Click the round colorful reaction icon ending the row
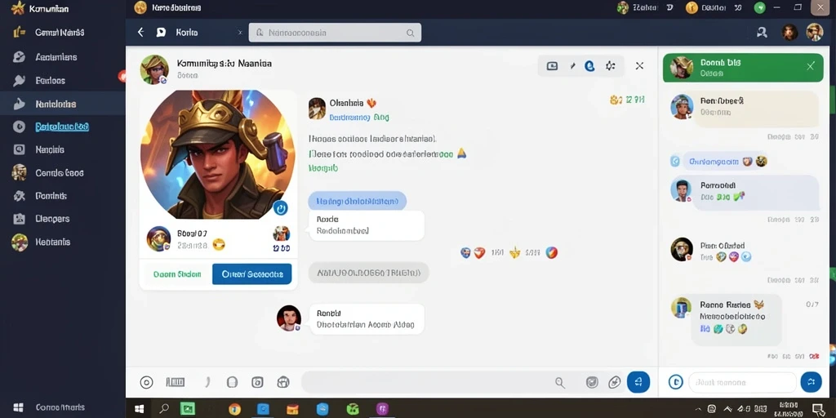The height and width of the screenshot is (418, 836). click(552, 253)
